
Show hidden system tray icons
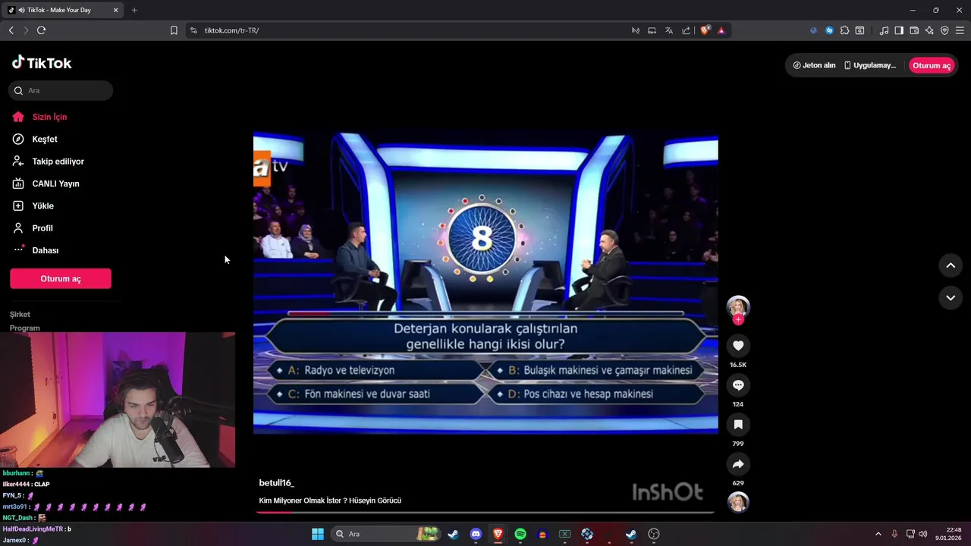pos(878,534)
